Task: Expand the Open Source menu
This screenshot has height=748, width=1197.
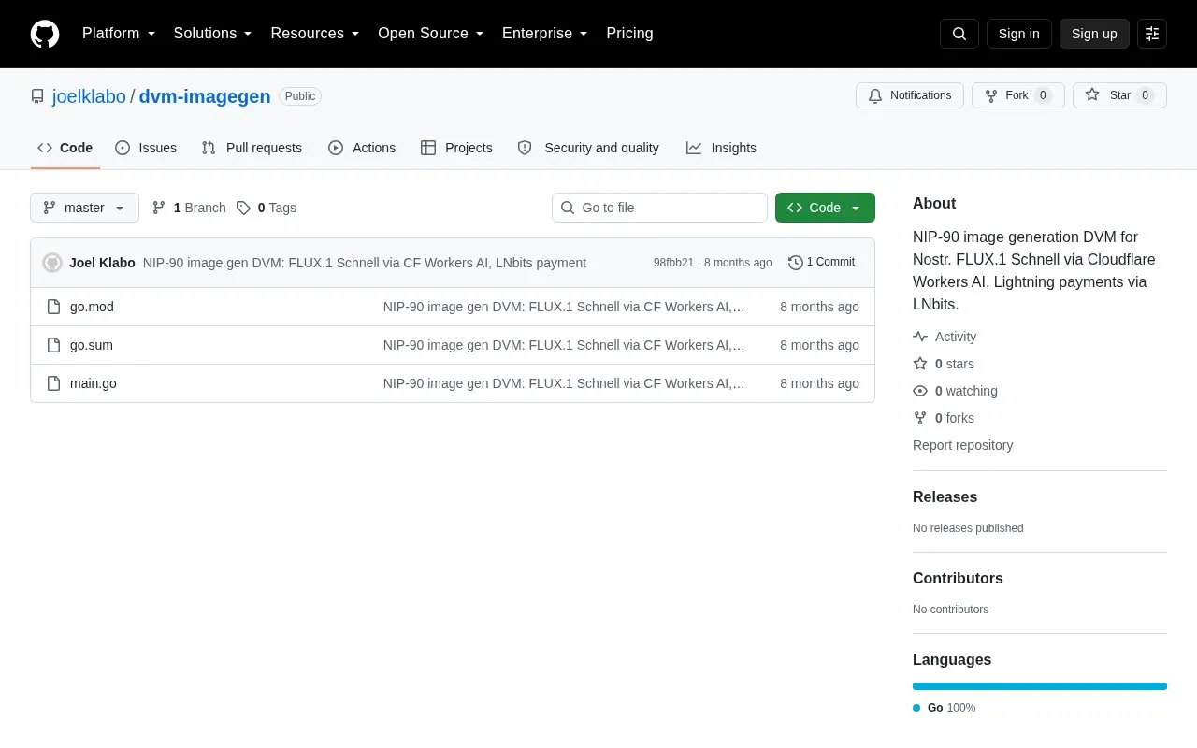Action: click(431, 34)
